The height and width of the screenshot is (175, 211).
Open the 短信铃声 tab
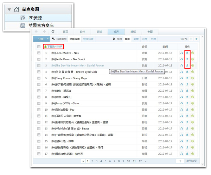click(x=88, y=39)
